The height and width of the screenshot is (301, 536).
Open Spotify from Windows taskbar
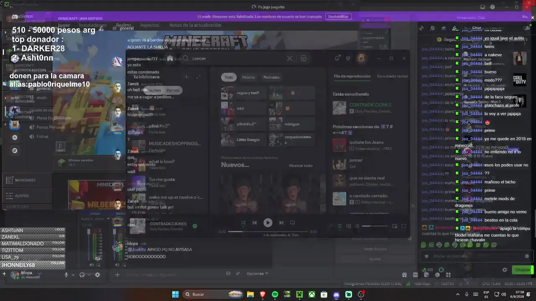tap(275, 294)
